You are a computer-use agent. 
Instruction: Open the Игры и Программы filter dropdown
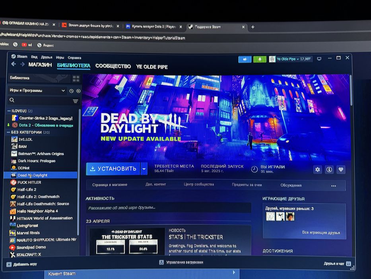tap(37, 90)
